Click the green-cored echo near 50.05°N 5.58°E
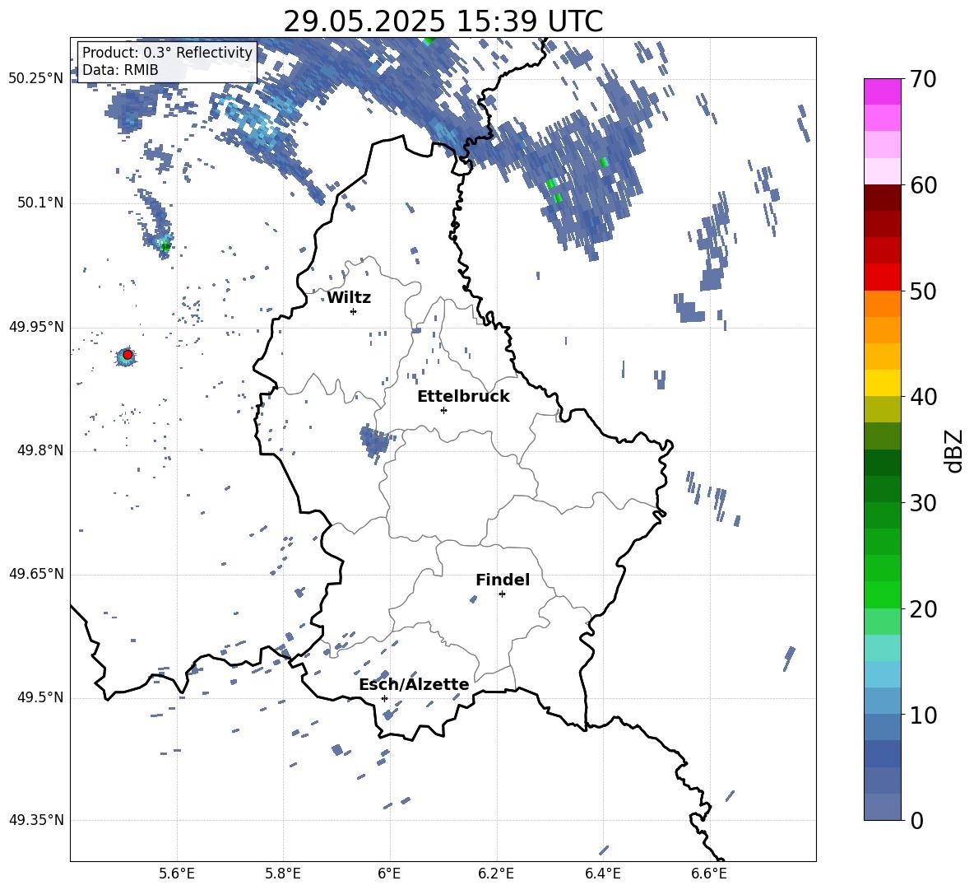The image size is (974, 890). click(165, 247)
